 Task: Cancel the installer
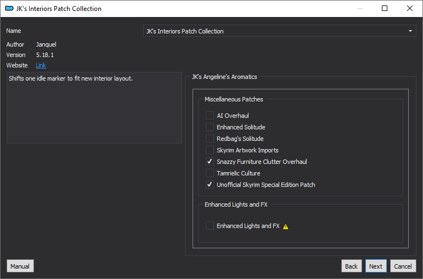[403, 266]
